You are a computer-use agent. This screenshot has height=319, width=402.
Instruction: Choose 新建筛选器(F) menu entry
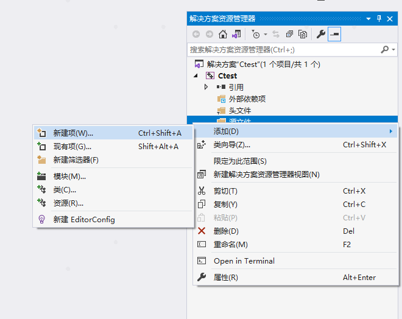click(113, 160)
